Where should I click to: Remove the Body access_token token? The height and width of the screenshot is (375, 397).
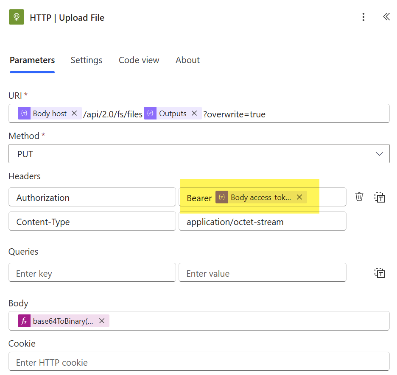(299, 197)
